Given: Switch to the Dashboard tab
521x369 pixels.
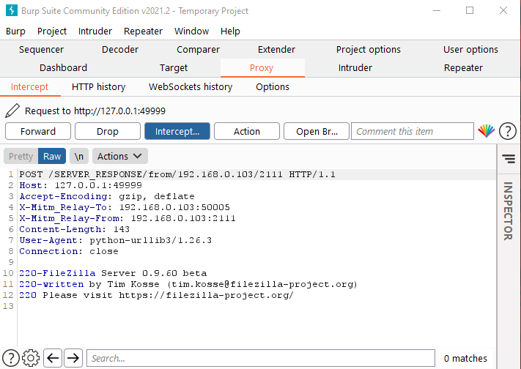Looking at the screenshot, I should (x=63, y=68).
